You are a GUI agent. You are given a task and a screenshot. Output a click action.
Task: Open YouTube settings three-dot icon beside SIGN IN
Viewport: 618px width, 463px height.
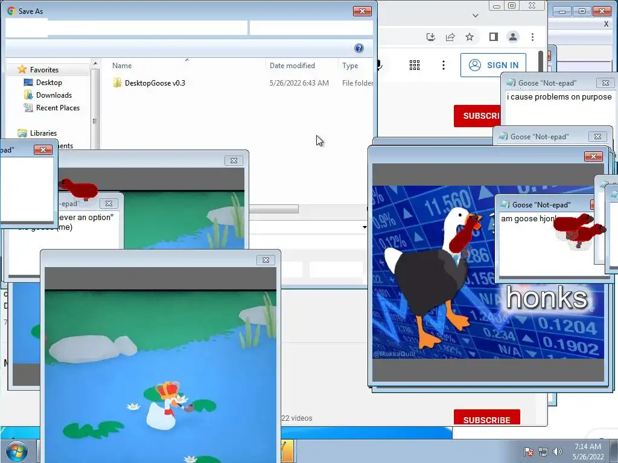pyautogui.click(x=444, y=65)
